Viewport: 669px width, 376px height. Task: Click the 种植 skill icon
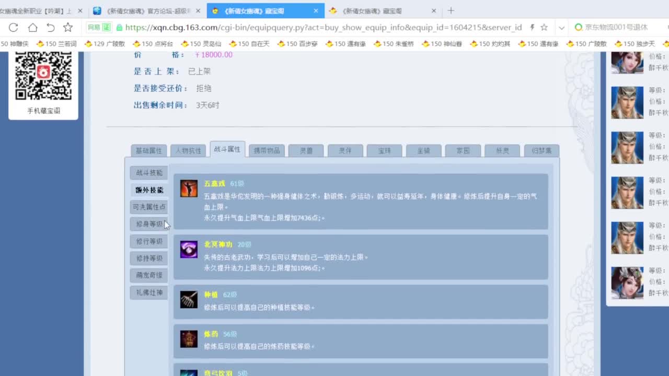tap(188, 299)
